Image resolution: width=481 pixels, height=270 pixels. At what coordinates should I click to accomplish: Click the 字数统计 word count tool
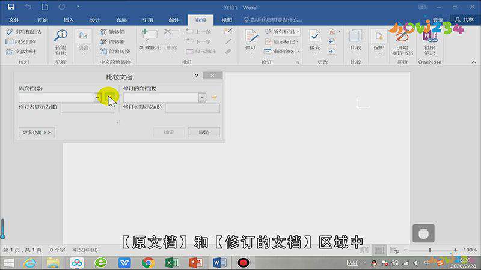(x=21, y=52)
